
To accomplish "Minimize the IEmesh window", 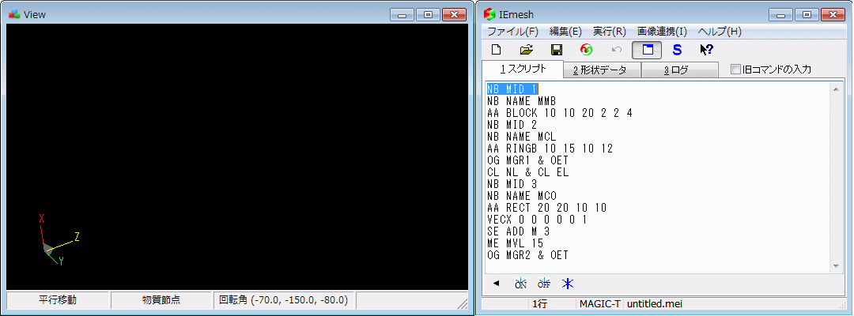I will click(781, 15).
